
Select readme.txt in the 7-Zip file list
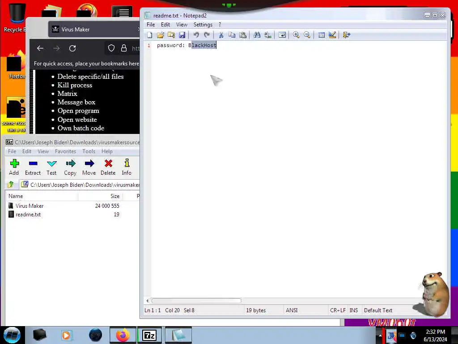28,215
